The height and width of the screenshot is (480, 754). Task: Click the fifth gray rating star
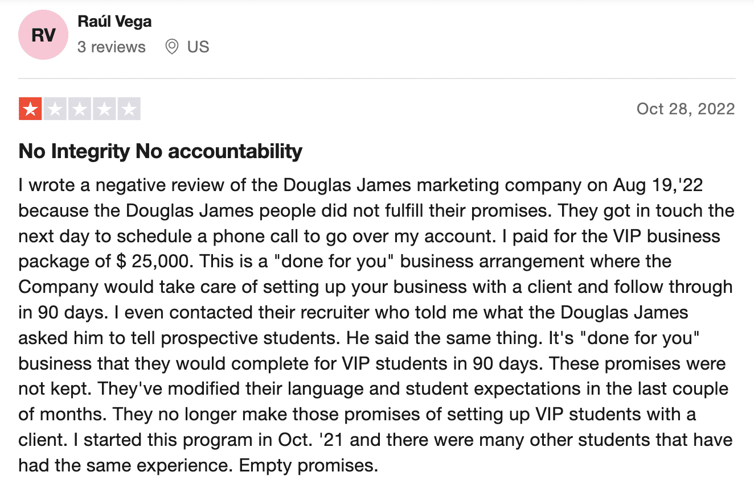[129, 109]
